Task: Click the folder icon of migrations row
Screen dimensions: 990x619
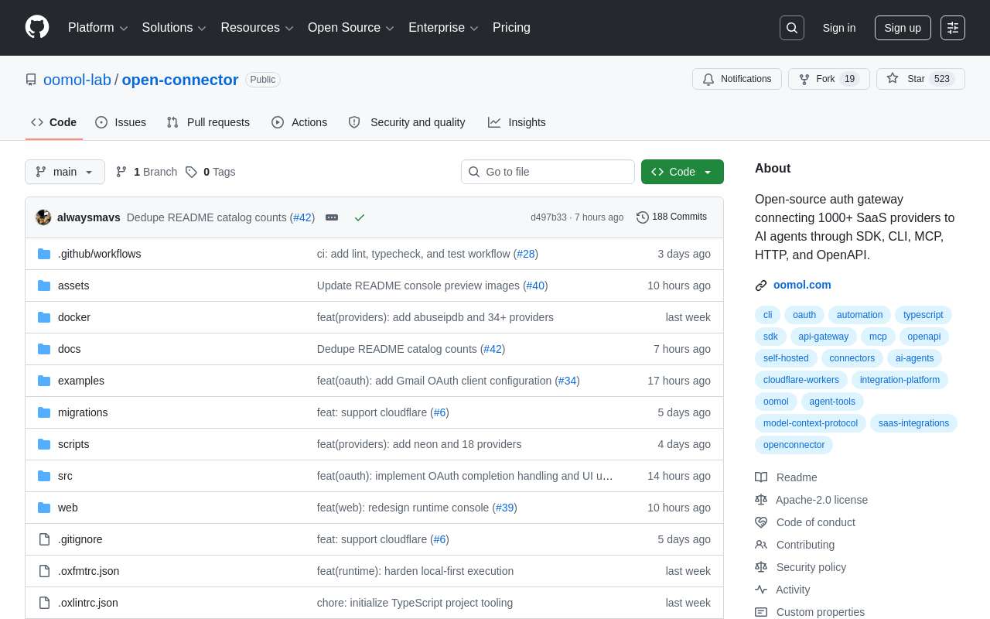Action: coord(44,412)
